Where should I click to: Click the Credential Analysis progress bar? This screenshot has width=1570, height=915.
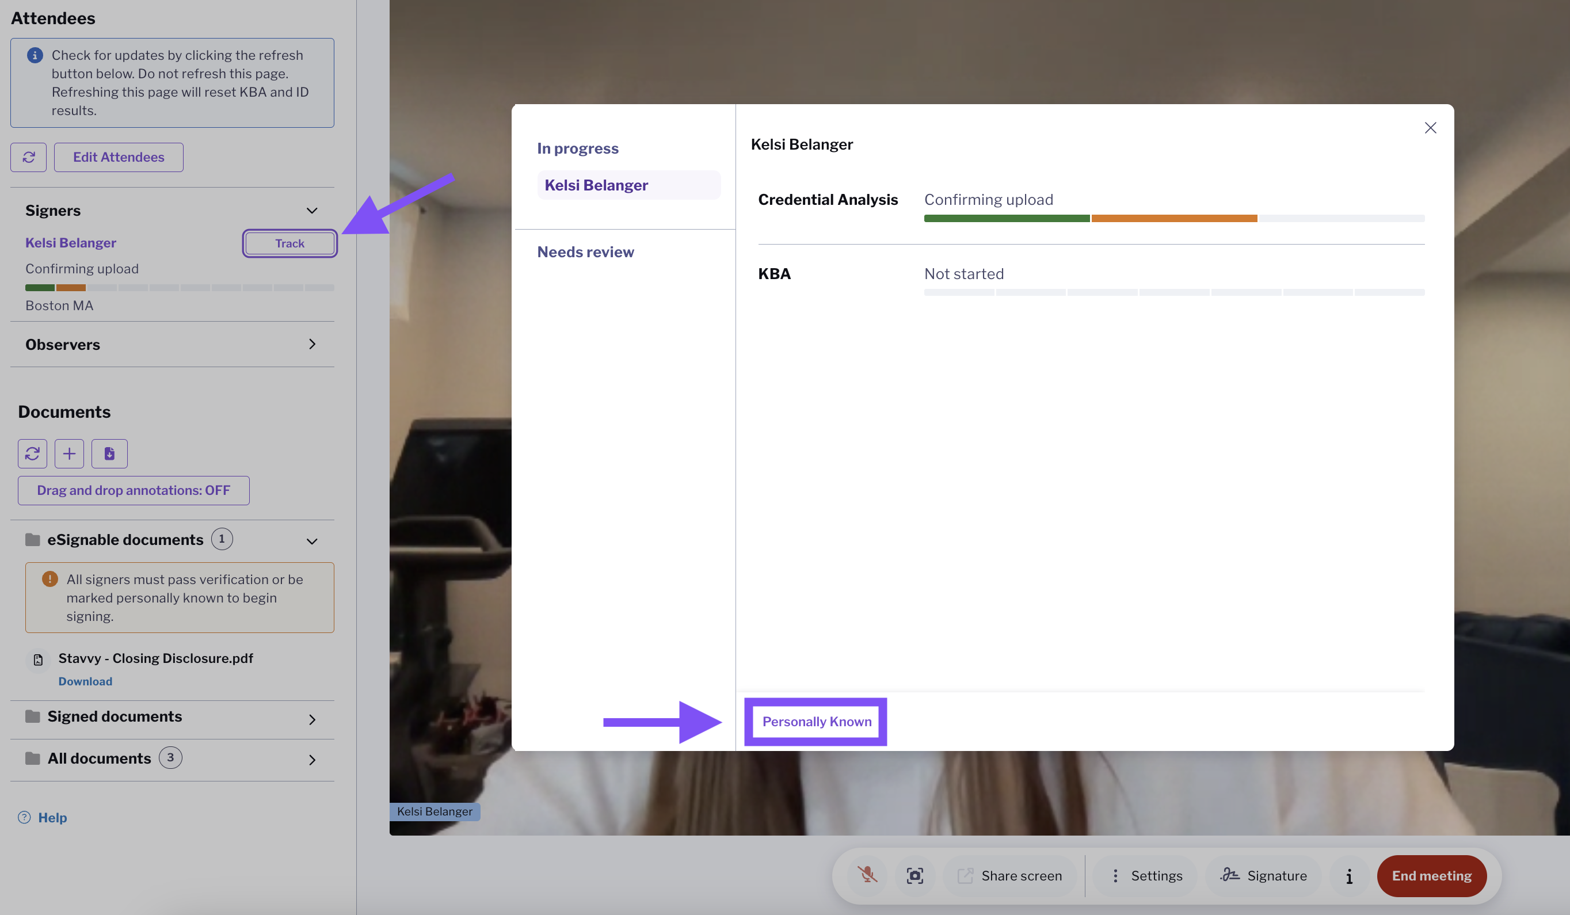pyautogui.click(x=1174, y=218)
